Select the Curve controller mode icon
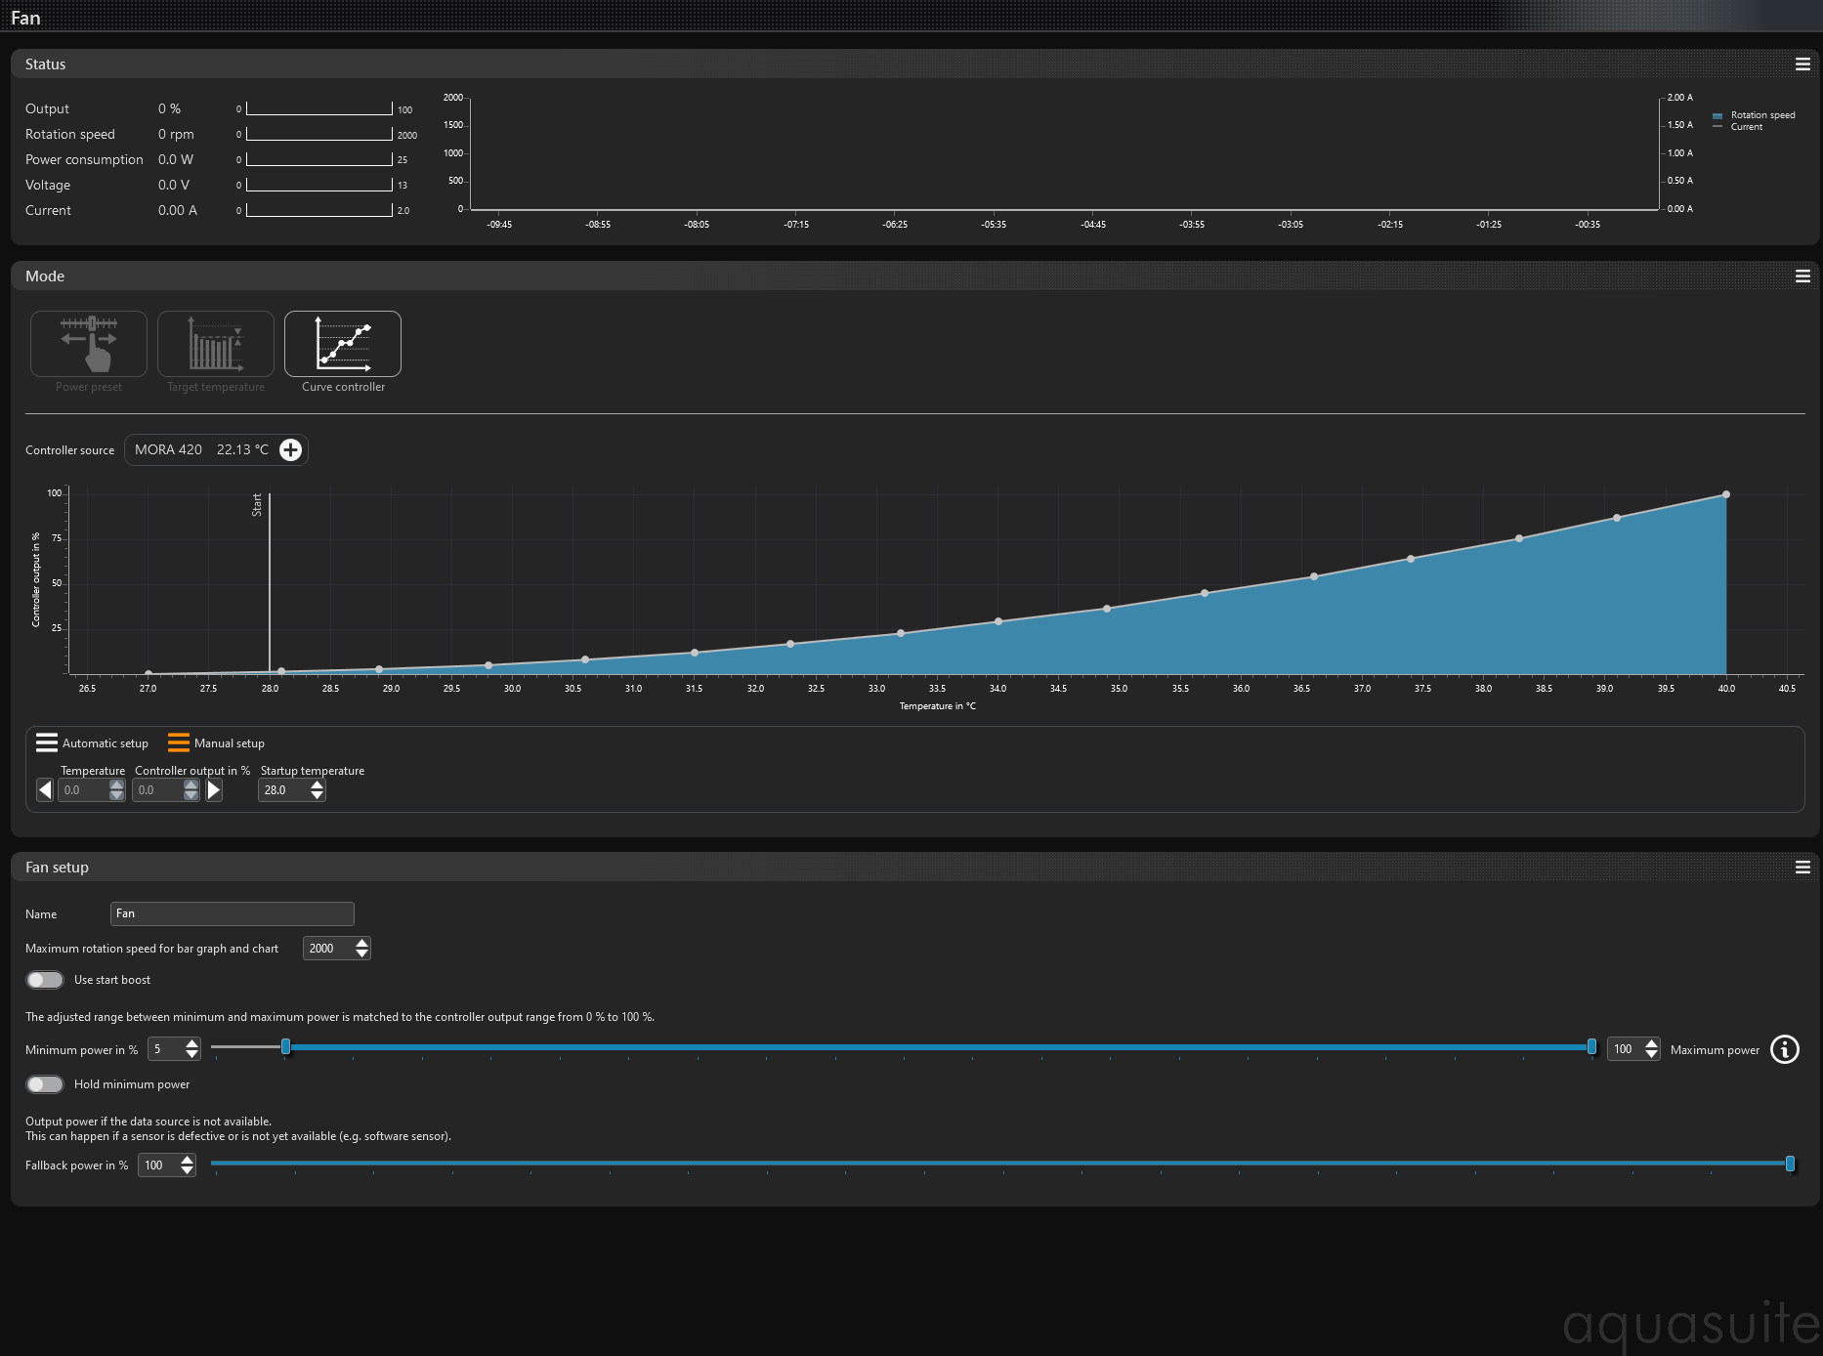This screenshot has height=1356, width=1823. click(343, 344)
